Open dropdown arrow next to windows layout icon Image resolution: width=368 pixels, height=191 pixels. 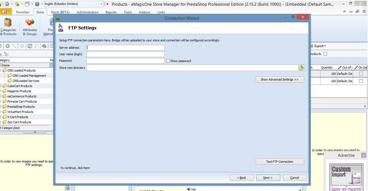32,4
